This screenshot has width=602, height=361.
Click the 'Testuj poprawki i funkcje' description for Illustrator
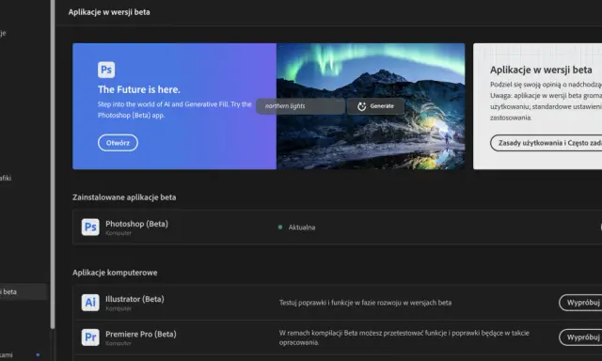[365, 303]
